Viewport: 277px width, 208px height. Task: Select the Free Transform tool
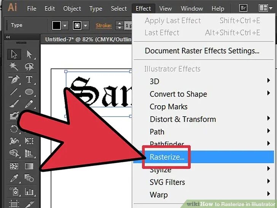[x=29, y=141]
